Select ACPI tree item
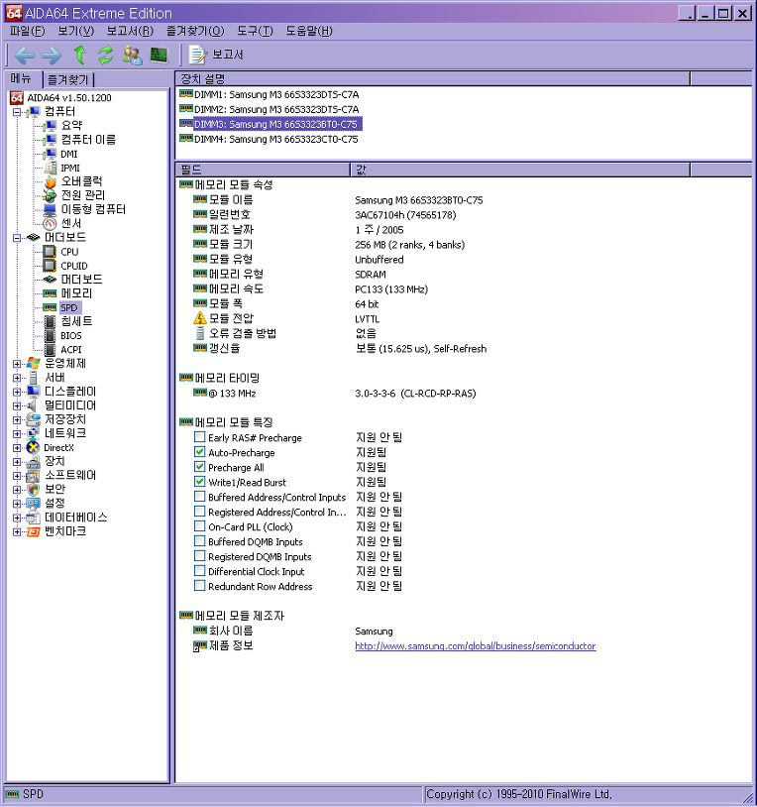Image resolution: width=757 pixels, height=807 pixels. [71, 349]
